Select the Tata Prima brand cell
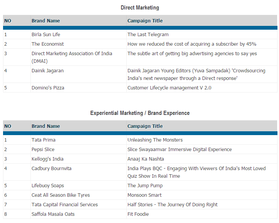Screen dimensions: 279x223 43,140
